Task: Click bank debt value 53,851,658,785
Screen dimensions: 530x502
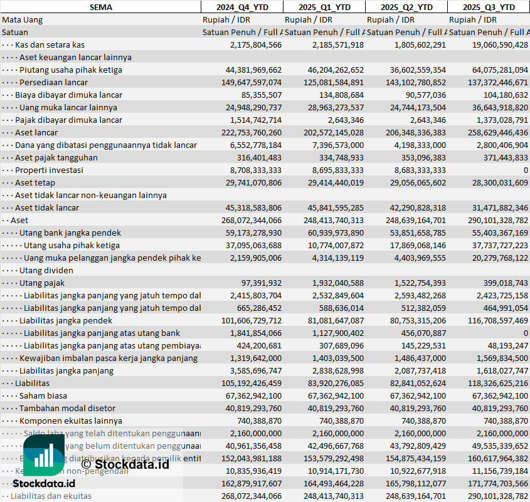Action: (x=418, y=233)
